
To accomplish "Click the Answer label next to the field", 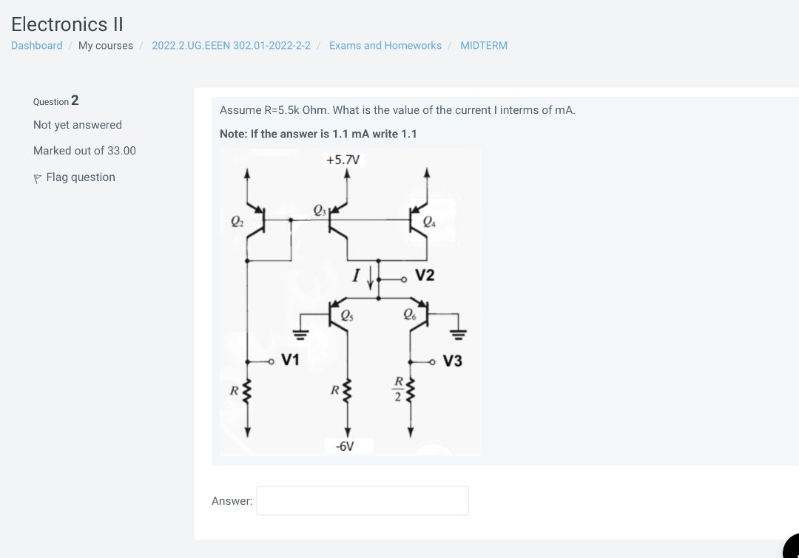I will tap(232, 500).
